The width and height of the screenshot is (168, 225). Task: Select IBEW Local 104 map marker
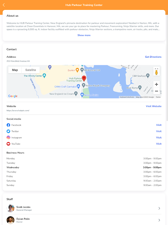click(x=82, y=70)
